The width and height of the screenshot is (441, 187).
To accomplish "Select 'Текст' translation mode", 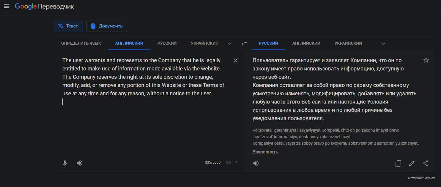I will (x=68, y=26).
